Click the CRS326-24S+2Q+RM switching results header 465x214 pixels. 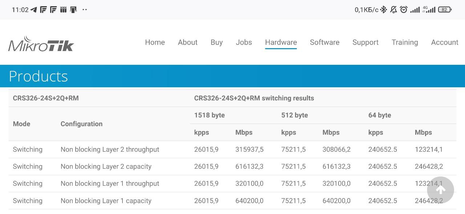tap(254, 98)
